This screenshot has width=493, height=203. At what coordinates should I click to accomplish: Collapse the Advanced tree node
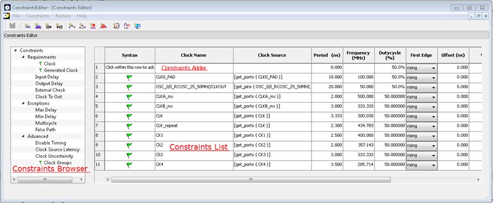tap(23, 136)
